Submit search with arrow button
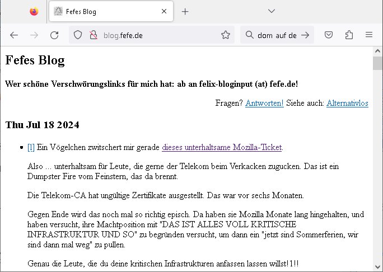This screenshot has width=383, height=272. pos(305,35)
